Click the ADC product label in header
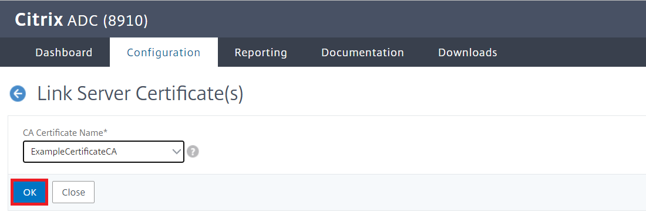 (82, 20)
